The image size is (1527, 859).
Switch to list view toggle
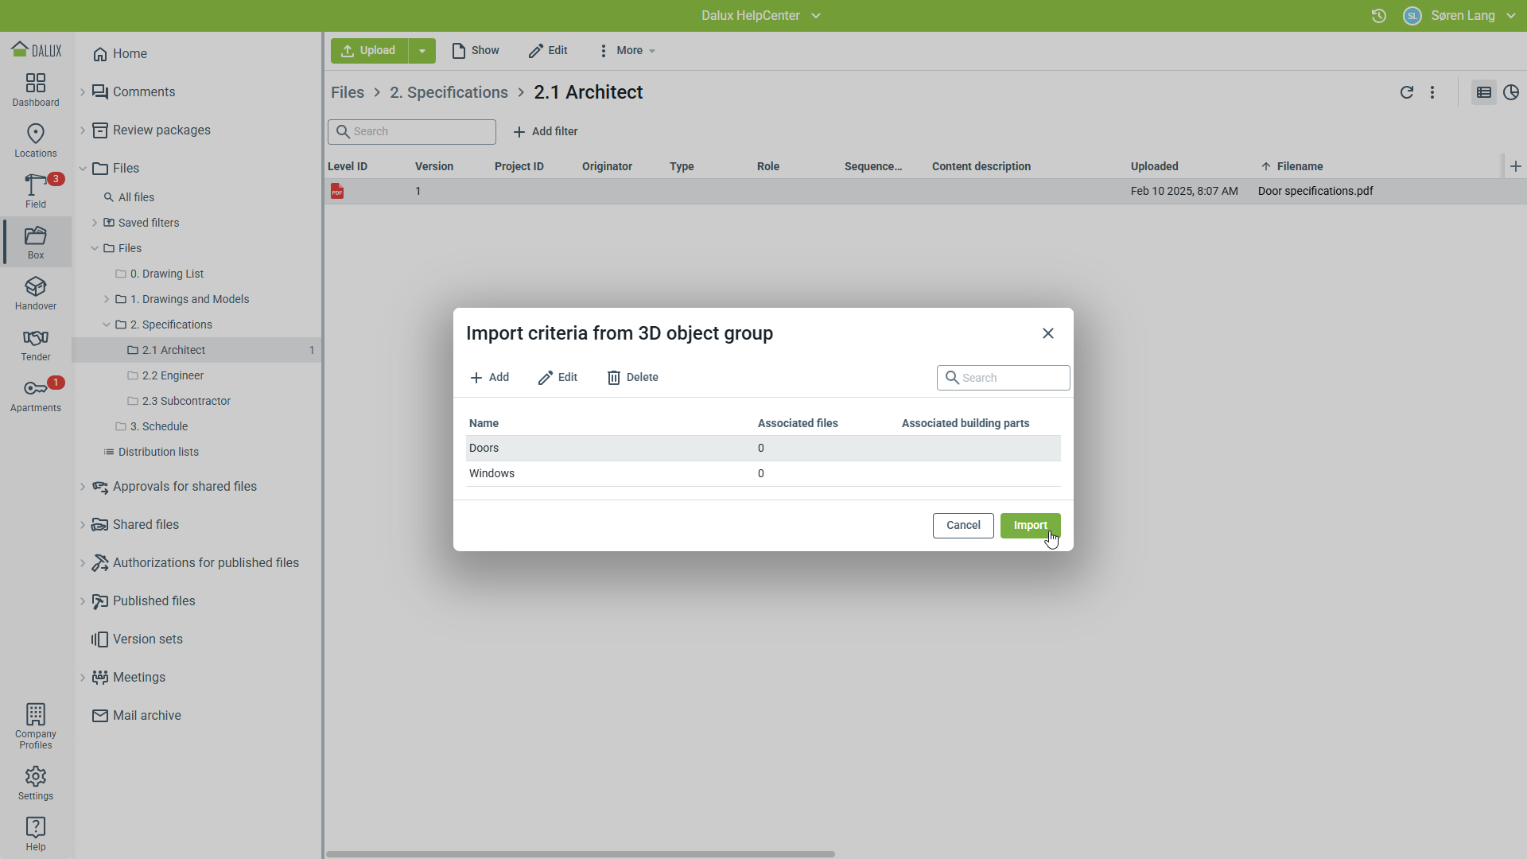1483,92
